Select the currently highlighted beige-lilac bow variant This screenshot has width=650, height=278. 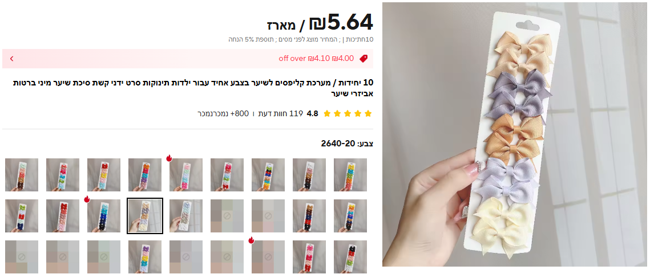145,215
